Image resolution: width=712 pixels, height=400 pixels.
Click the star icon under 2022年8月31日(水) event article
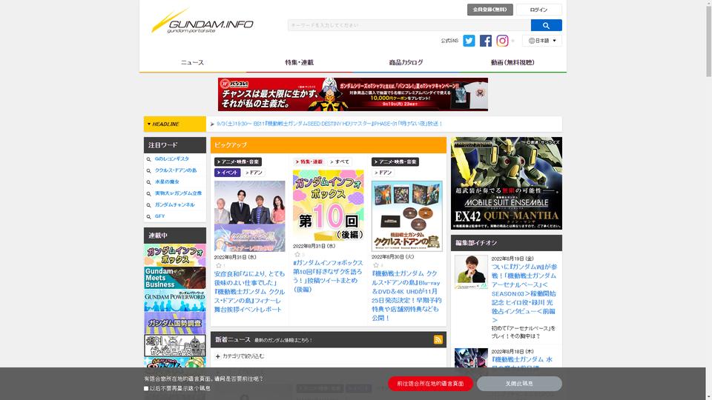tap(218, 265)
